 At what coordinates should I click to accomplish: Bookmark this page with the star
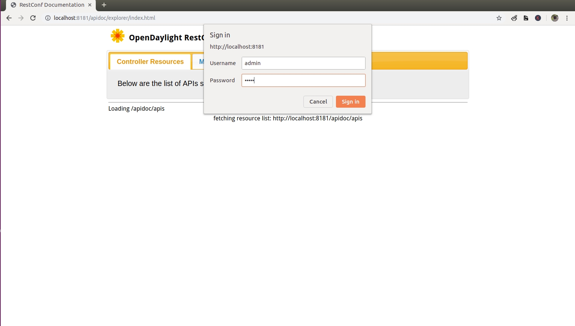point(499,18)
